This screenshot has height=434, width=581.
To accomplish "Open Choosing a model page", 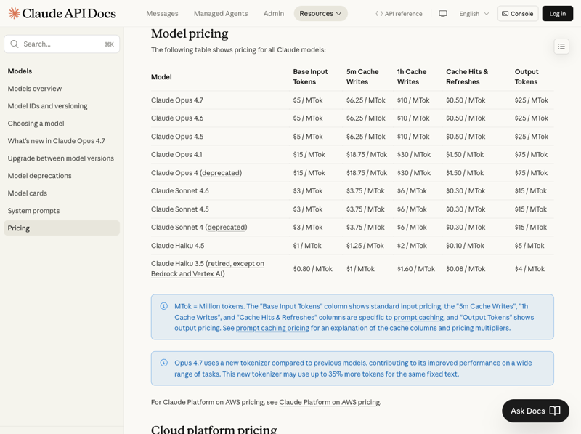I will 36,124.
